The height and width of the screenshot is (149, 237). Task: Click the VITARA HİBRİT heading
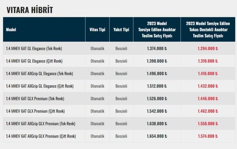pos(30,10)
